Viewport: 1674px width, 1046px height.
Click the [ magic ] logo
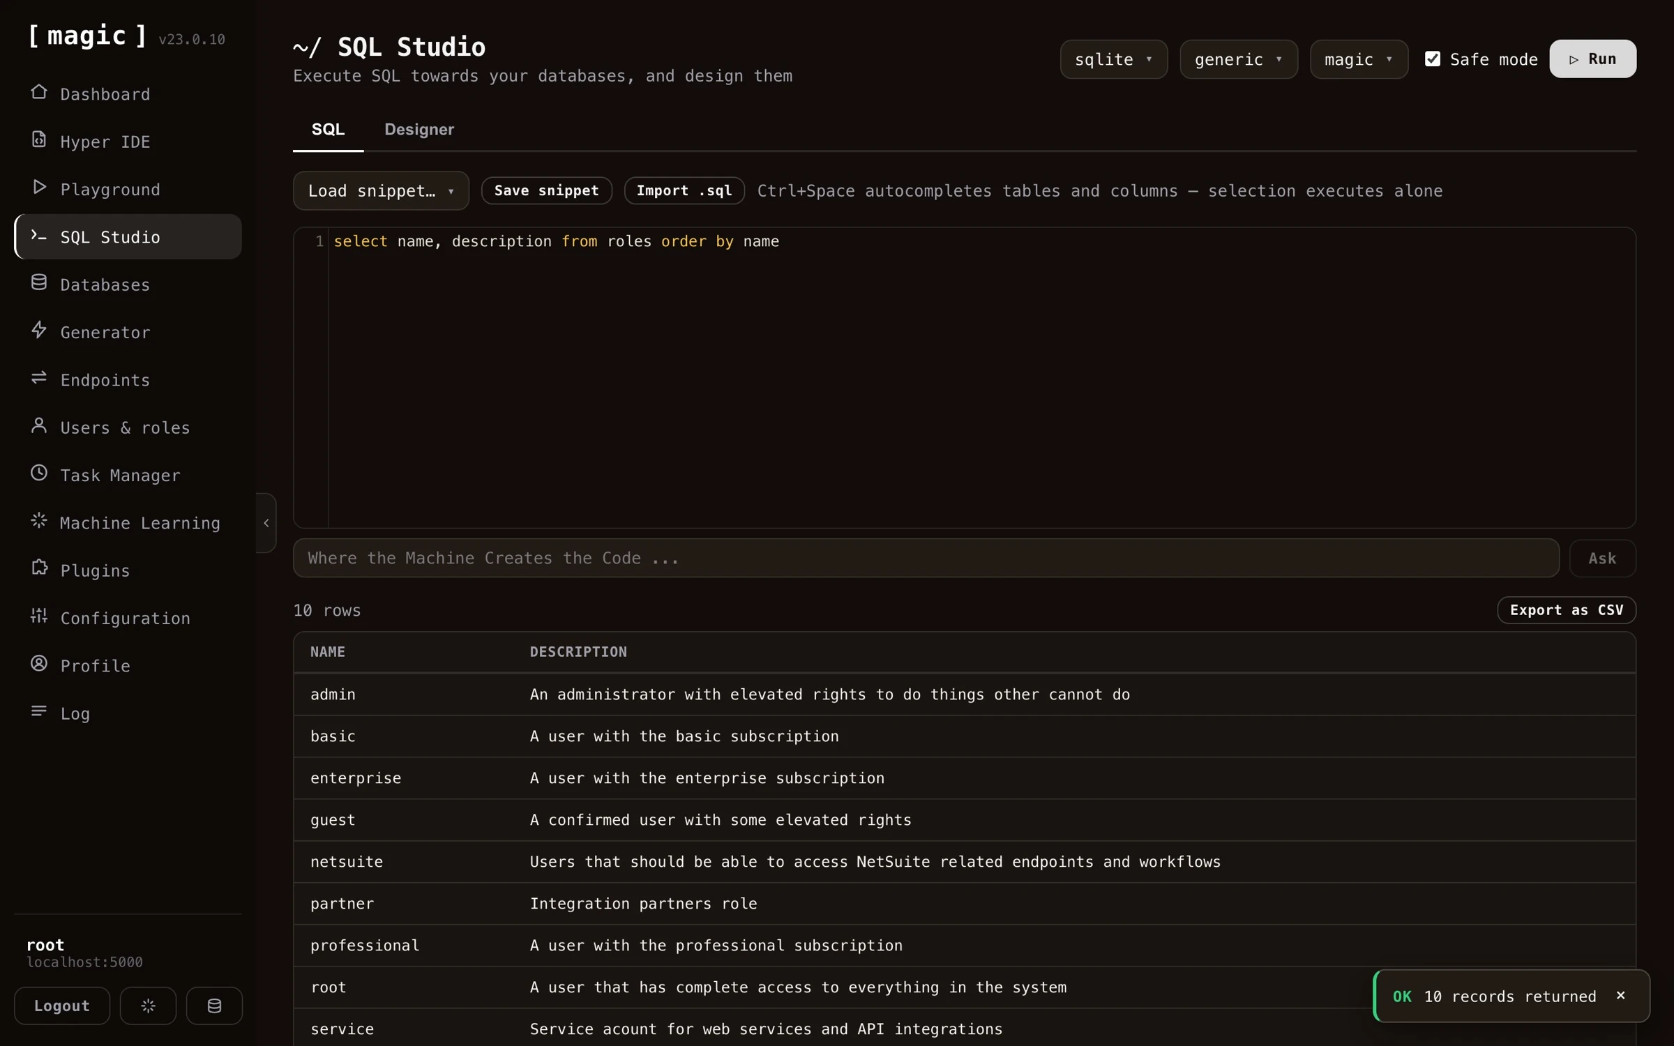[87, 36]
